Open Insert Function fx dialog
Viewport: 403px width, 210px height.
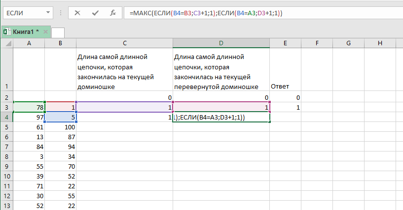tap(113, 13)
